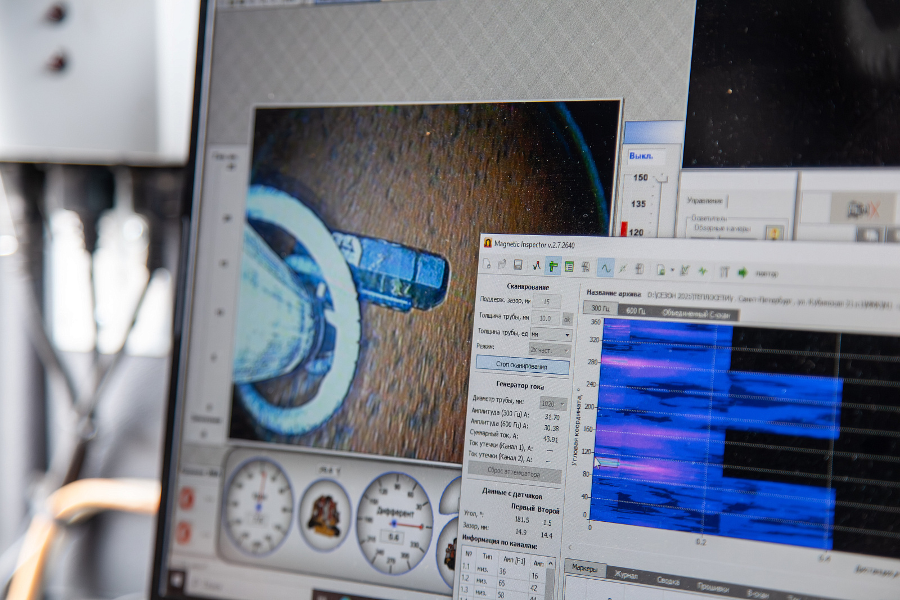Click the floppy disk save icon

coord(518,265)
